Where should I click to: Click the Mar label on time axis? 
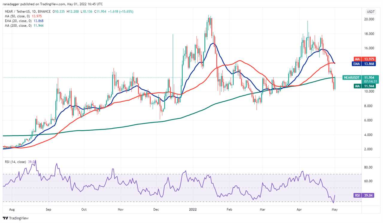pyautogui.click(x=262, y=210)
